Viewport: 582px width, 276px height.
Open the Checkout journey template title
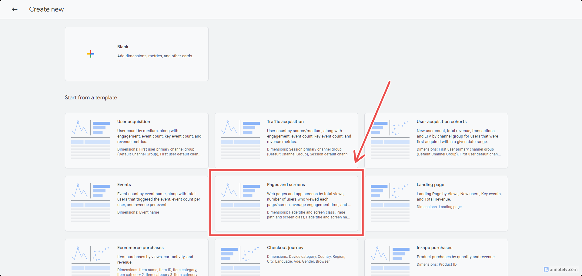pyautogui.click(x=285, y=248)
